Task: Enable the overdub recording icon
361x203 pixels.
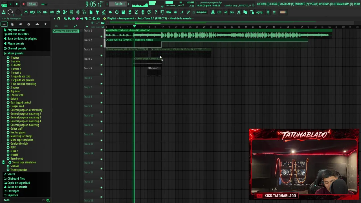Action: pos(45,12)
